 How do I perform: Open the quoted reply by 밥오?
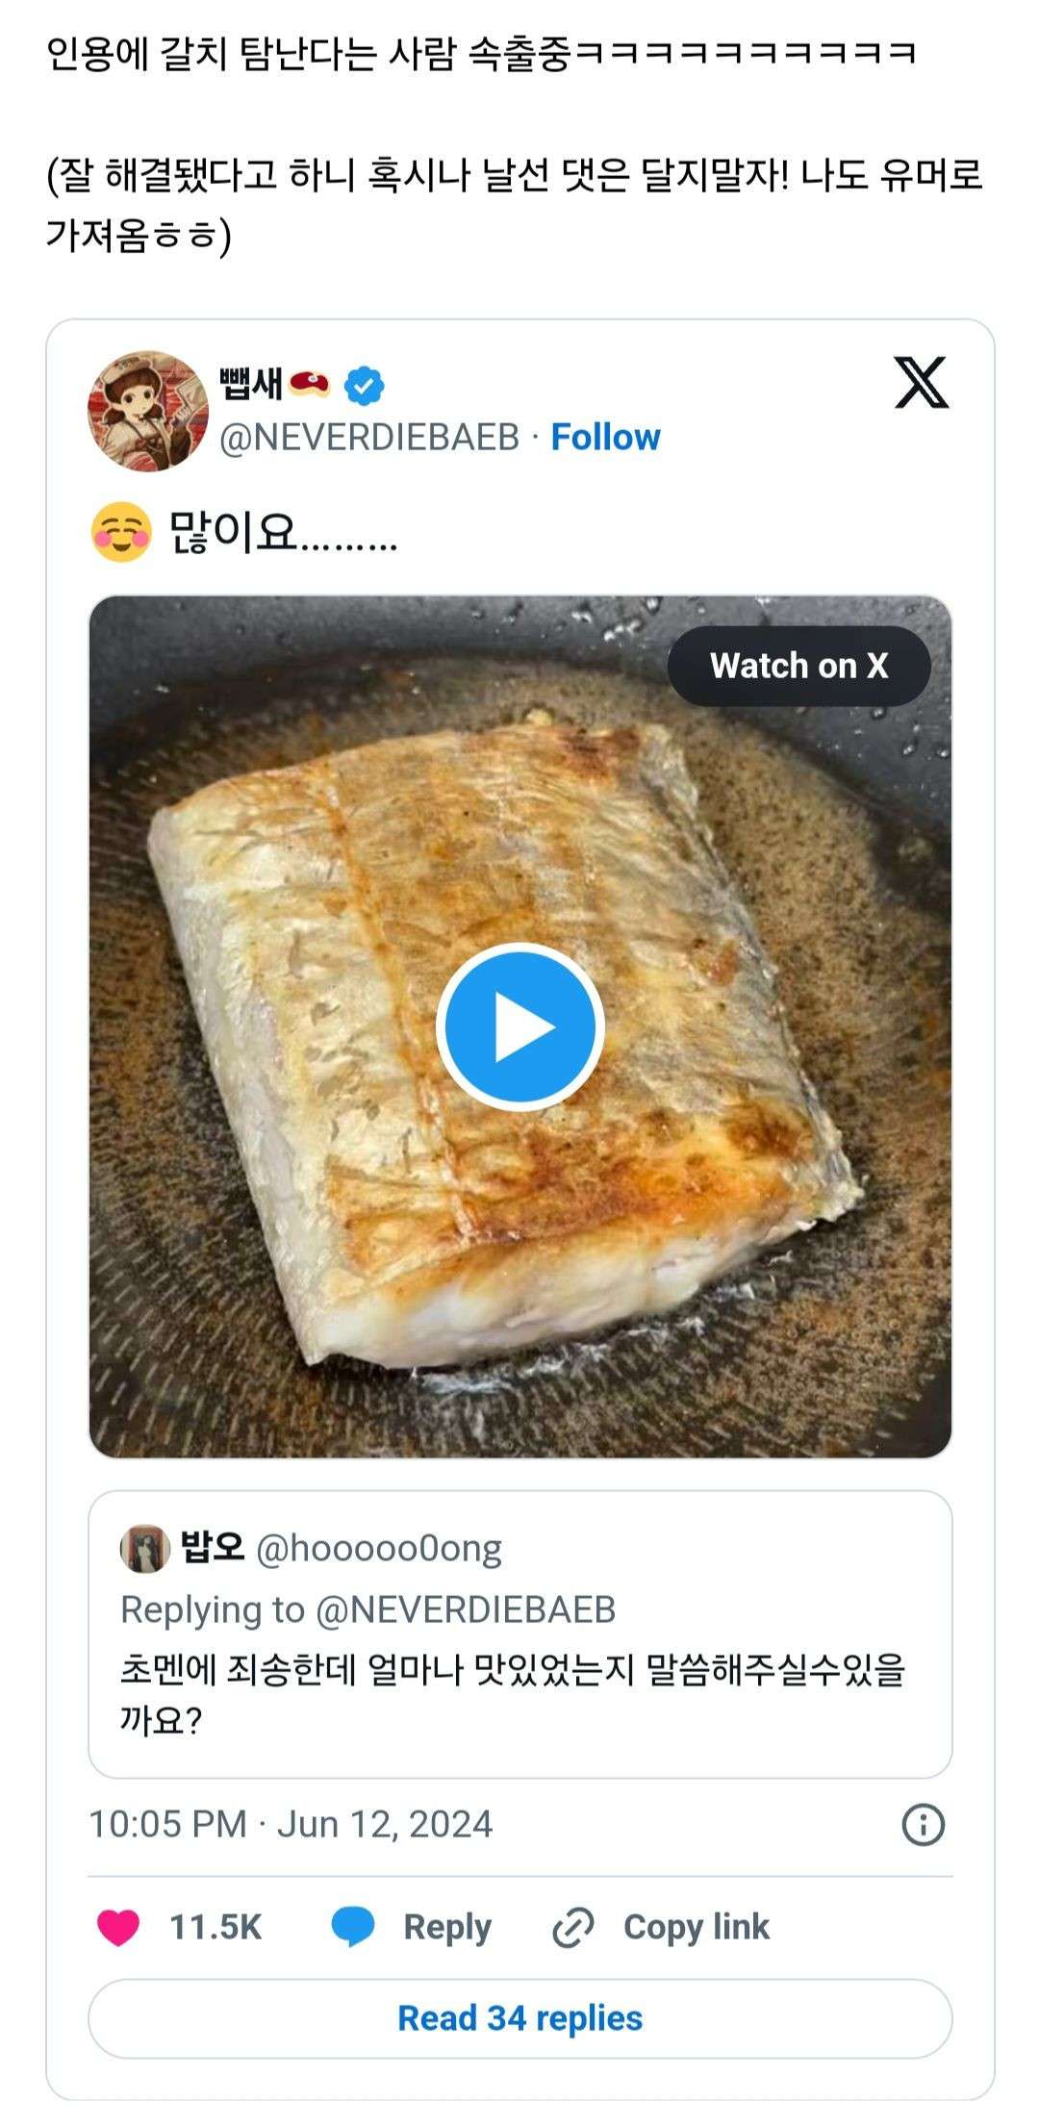519,1634
